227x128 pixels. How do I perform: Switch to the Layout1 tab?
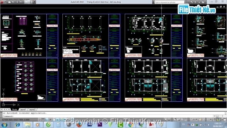tap(23, 110)
